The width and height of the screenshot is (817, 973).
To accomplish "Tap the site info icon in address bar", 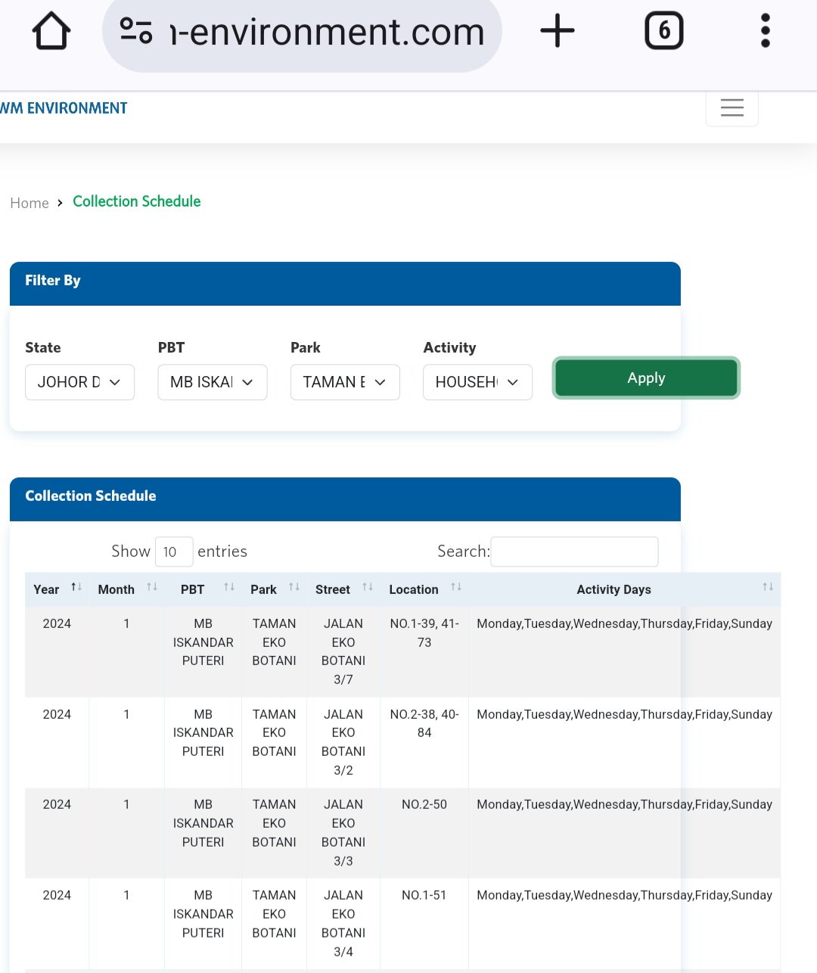I will 136,30.
